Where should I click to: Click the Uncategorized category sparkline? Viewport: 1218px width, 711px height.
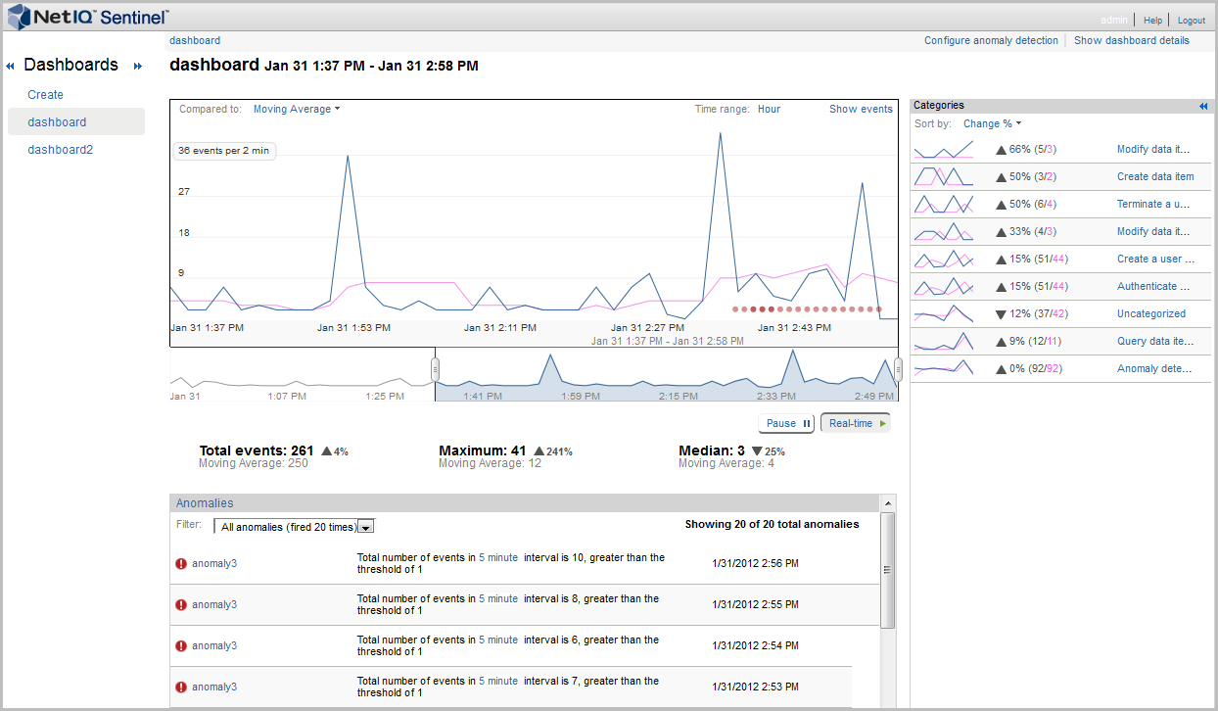(x=943, y=314)
